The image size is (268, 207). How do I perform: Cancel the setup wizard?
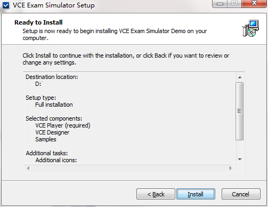pos(241,194)
